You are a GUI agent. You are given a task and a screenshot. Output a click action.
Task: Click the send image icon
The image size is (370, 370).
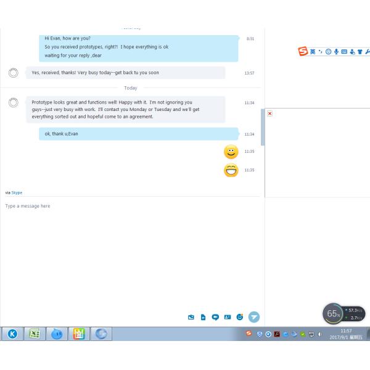(191, 317)
